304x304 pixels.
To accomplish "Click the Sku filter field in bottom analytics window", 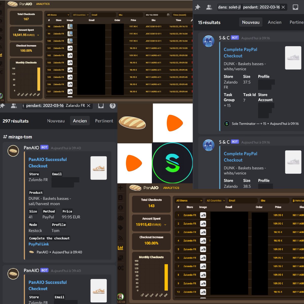I will coord(274,201).
